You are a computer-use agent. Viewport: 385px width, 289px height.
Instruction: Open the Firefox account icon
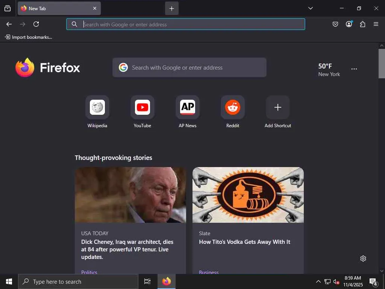(349, 24)
